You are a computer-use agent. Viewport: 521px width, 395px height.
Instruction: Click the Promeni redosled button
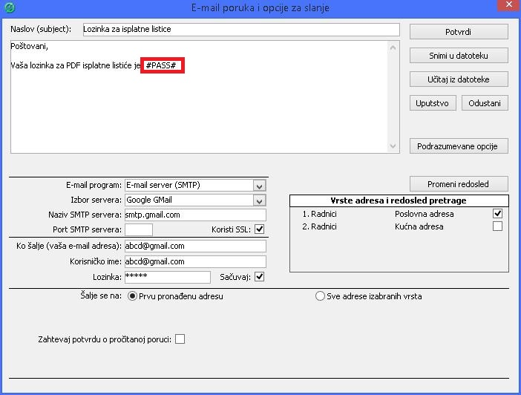coord(459,183)
